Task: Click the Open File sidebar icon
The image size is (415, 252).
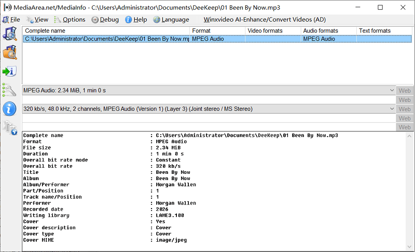Action: (x=10, y=34)
